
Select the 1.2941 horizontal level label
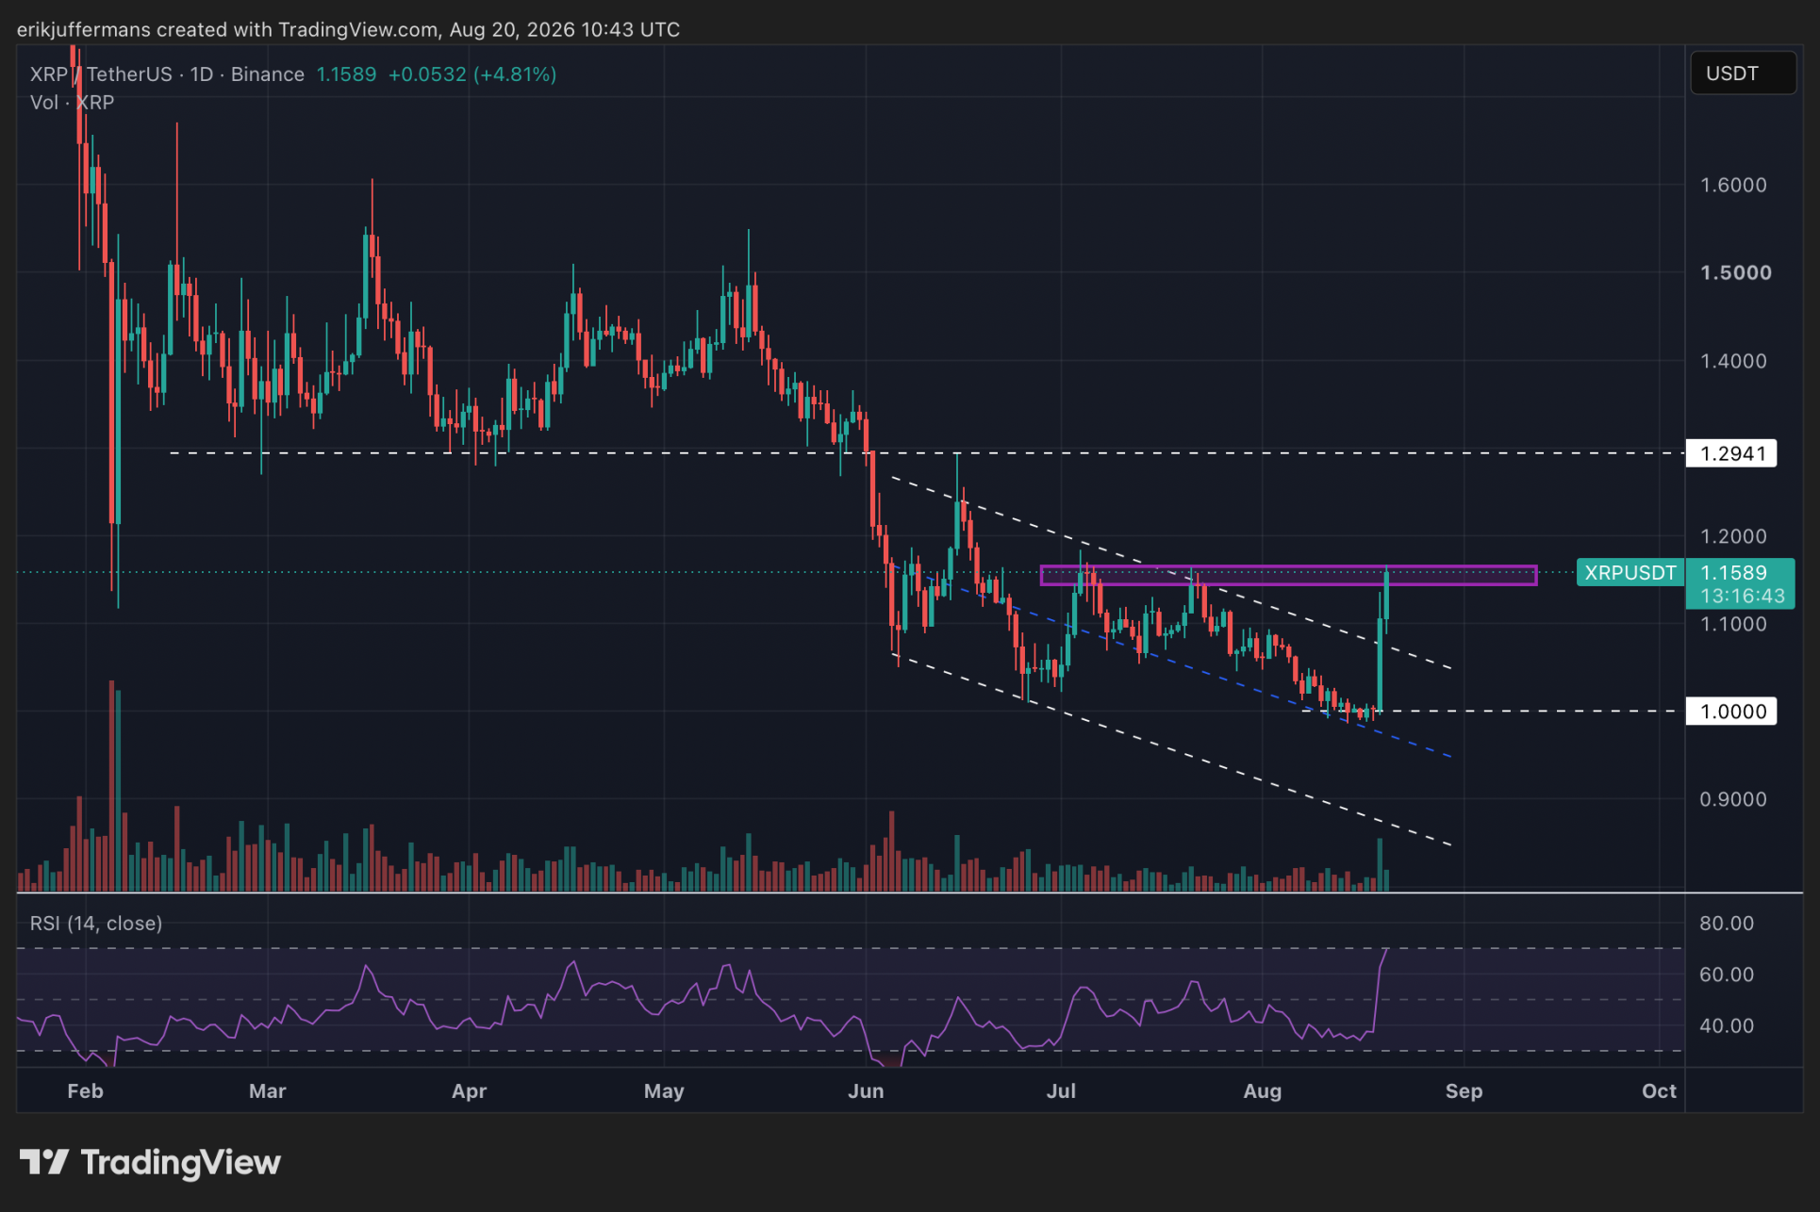click(x=1732, y=453)
